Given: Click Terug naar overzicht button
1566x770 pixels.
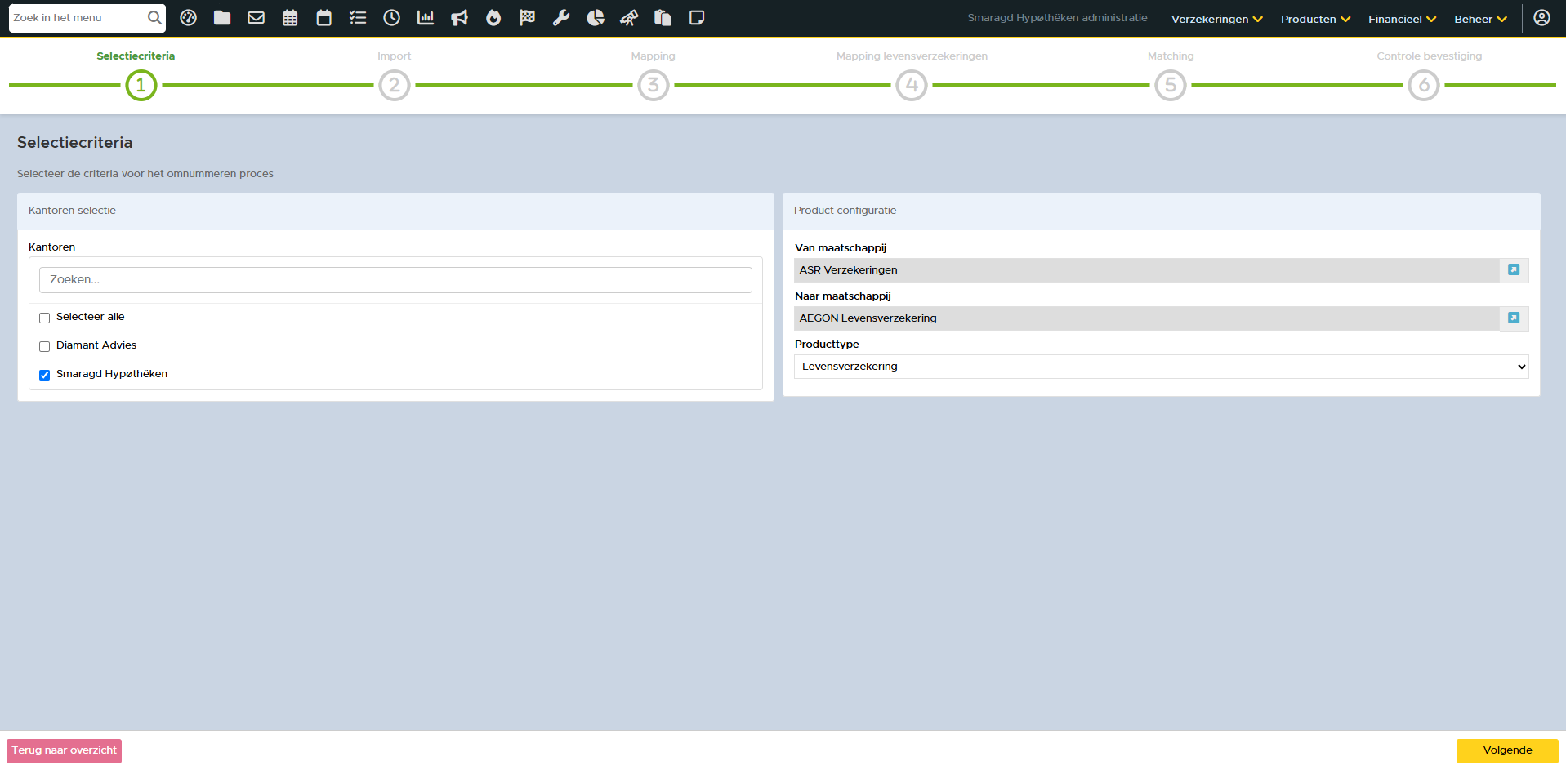Looking at the screenshot, I should coord(65,750).
